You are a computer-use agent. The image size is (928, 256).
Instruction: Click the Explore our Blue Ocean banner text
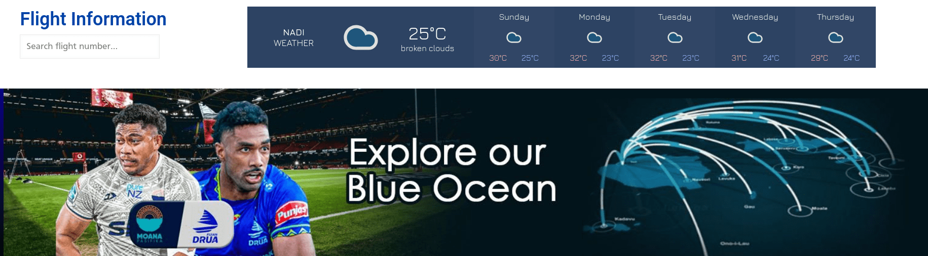coord(451,170)
